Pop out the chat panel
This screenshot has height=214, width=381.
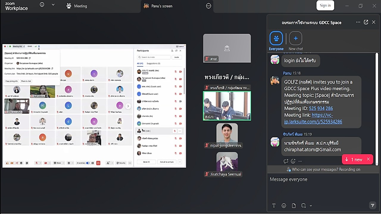[366, 22]
